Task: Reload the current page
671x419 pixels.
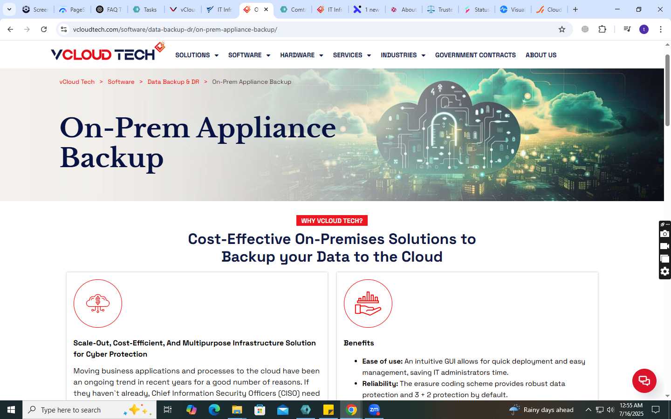Action: [44, 29]
